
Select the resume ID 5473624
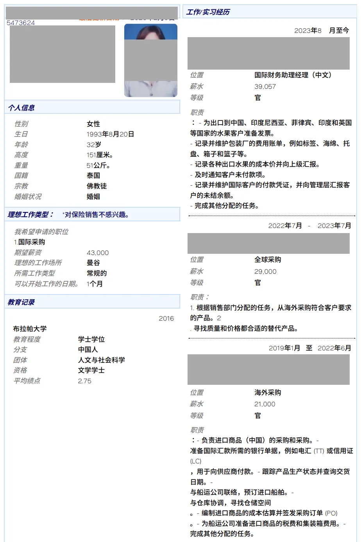click(x=21, y=23)
